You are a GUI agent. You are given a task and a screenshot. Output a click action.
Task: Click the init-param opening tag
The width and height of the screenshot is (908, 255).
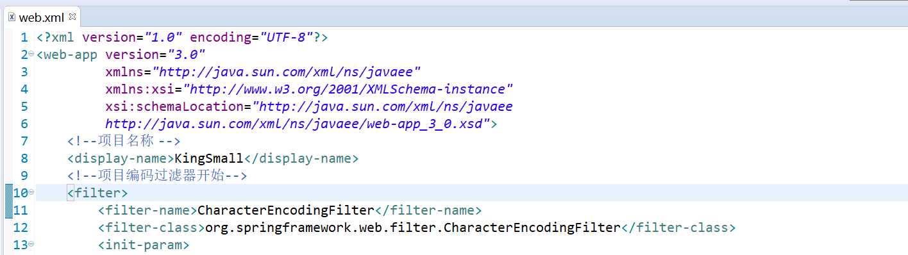pos(143,245)
